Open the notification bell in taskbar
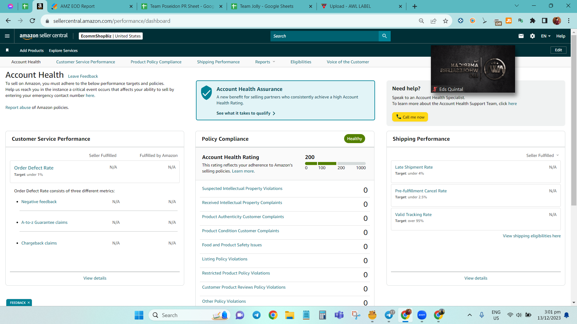577x324 pixels. (566, 315)
